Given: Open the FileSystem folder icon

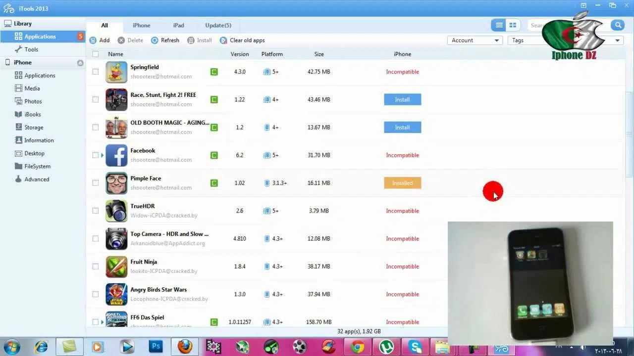Looking at the screenshot, I should [x=19, y=166].
